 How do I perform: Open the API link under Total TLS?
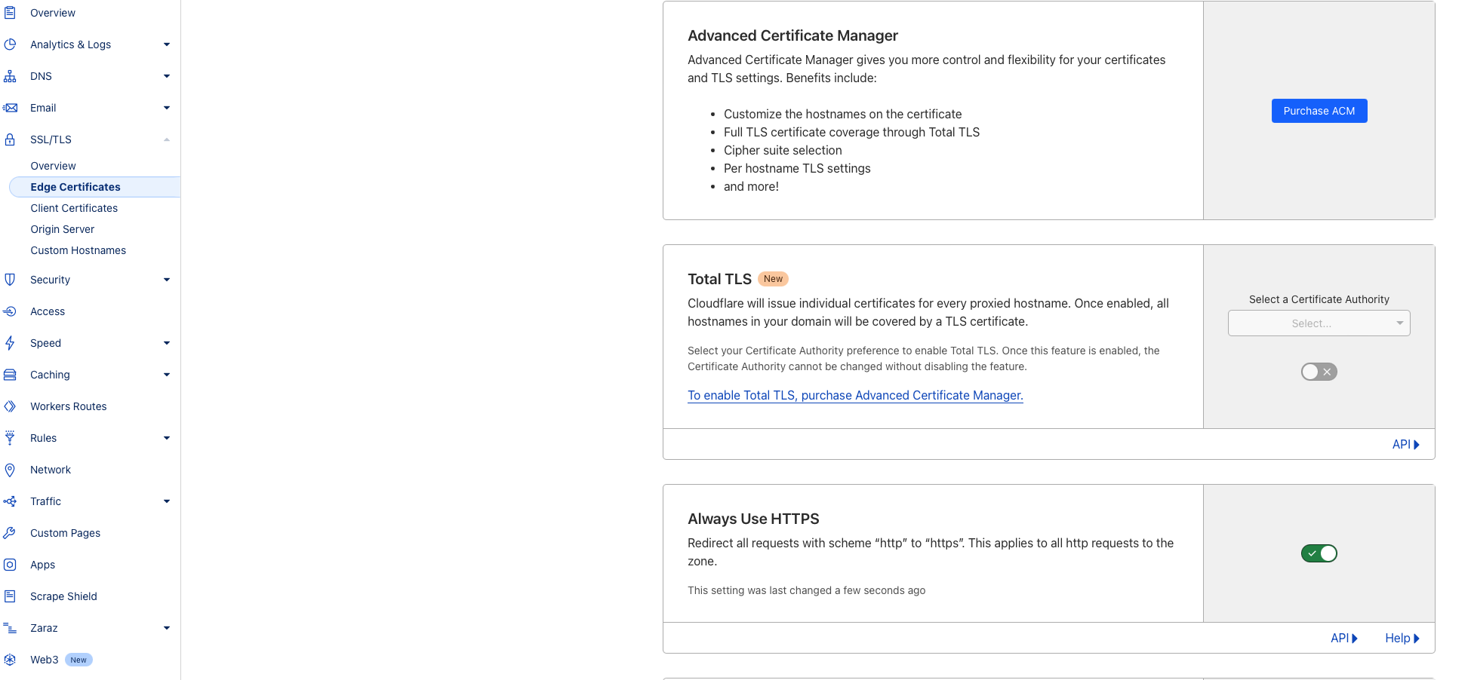point(1401,444)
